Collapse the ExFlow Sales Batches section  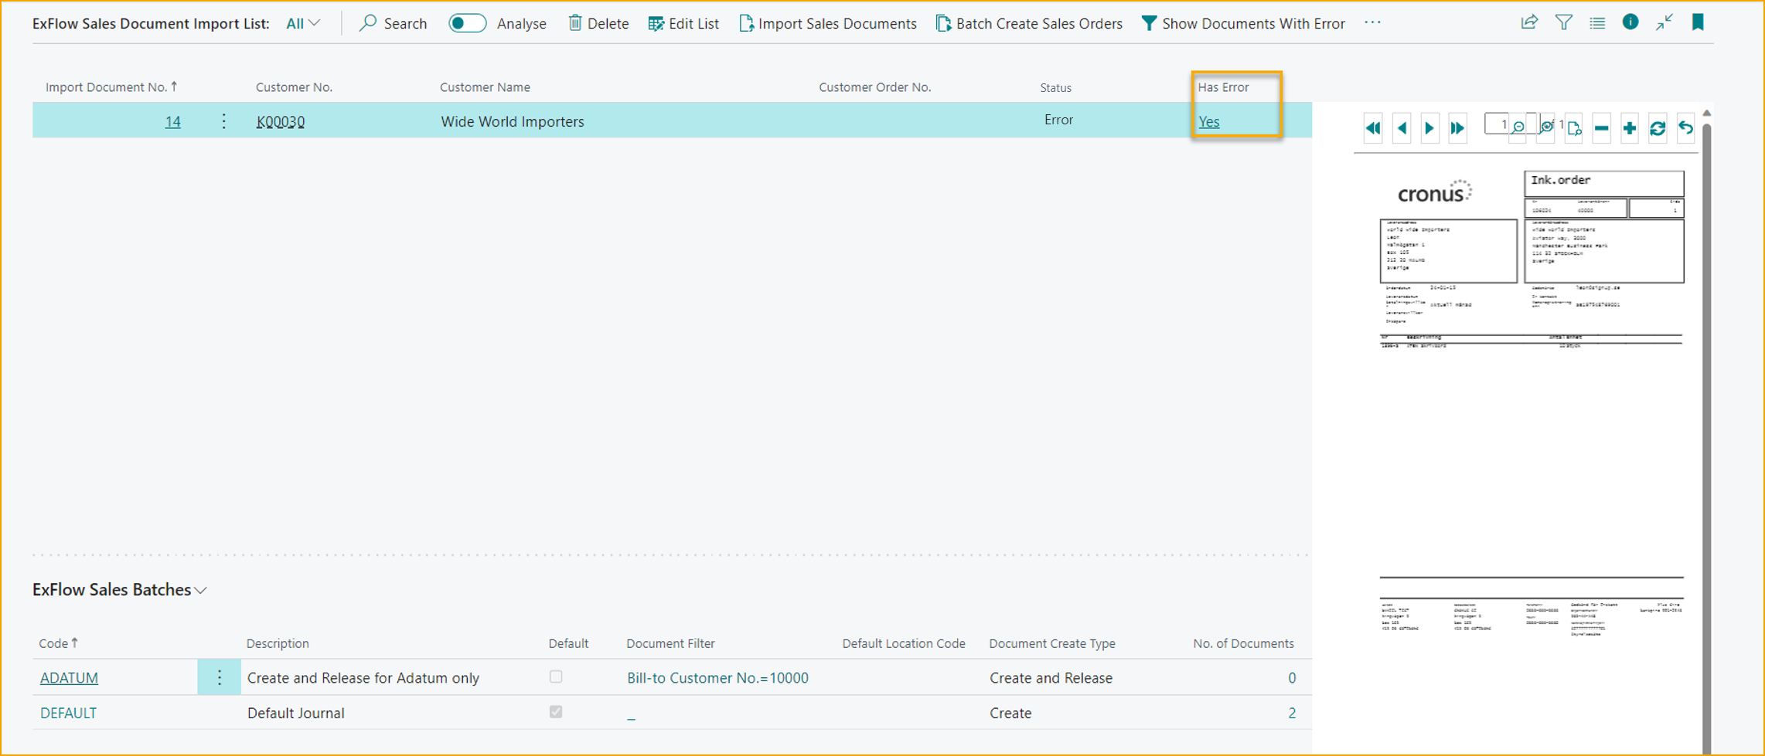click(x=201, y=589)
